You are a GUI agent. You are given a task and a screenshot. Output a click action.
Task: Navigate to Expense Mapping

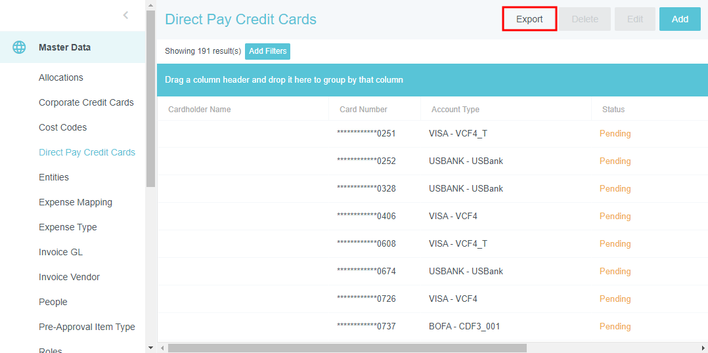point(76,202)
